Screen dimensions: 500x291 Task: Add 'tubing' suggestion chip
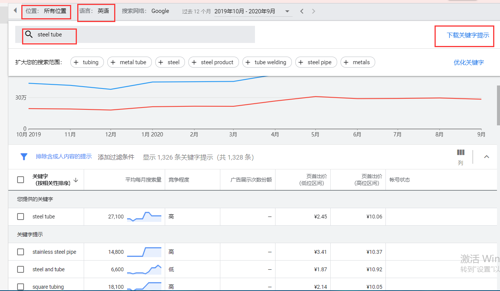(87, 62)
